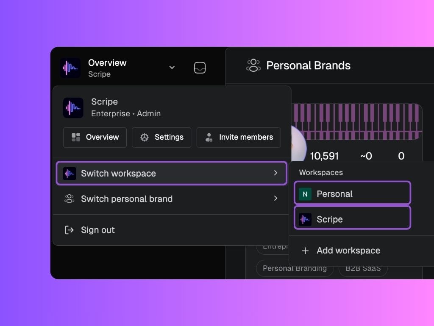Click the Scripe logo in the top header
The height and width of the screenshot is (326, 434).
tap(70, 67)
